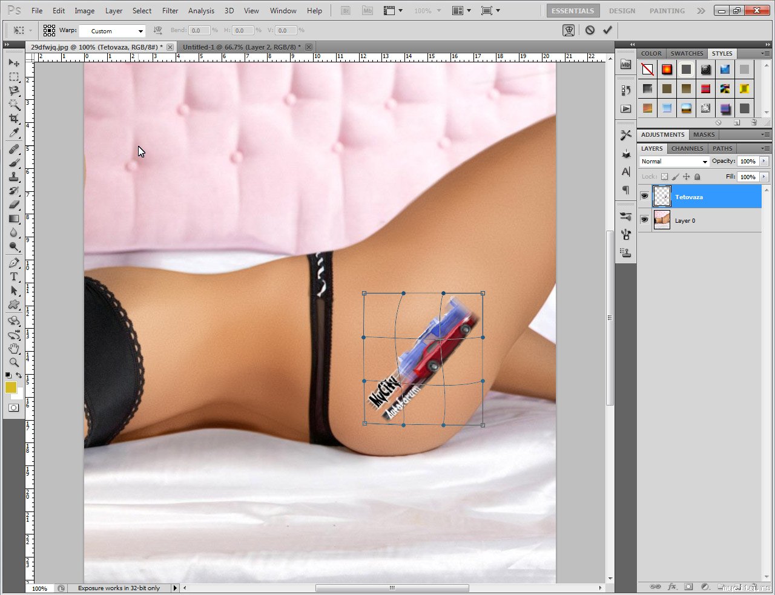Open the Filter menu
This screenshot has height=595, width=775.
pyautogui.click(x=170, y=11)
